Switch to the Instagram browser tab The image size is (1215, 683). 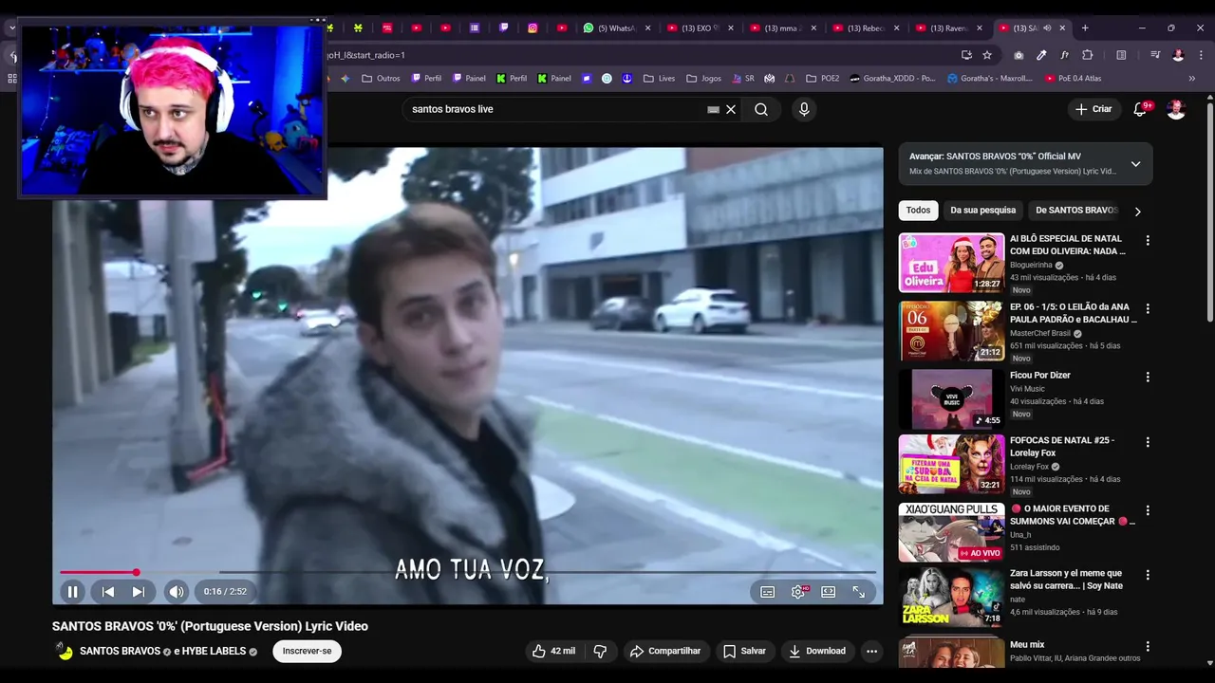pos(533,28)
